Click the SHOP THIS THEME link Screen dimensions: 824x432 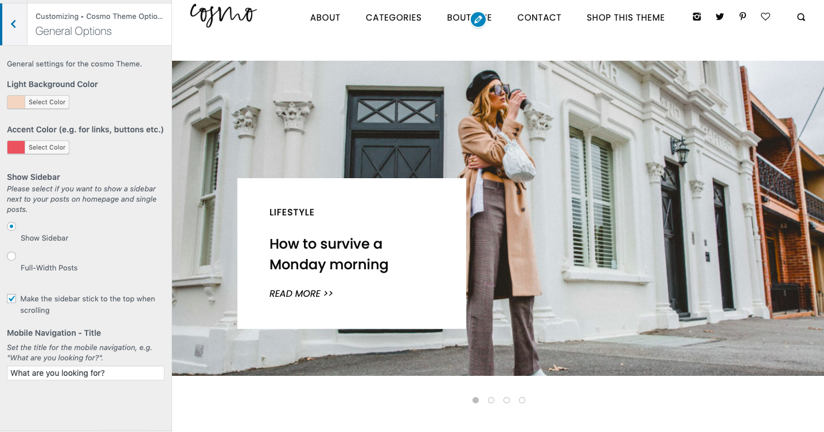626,18
